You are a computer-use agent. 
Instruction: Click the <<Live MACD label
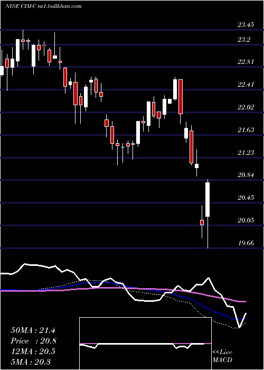click(x=222, y=356)
